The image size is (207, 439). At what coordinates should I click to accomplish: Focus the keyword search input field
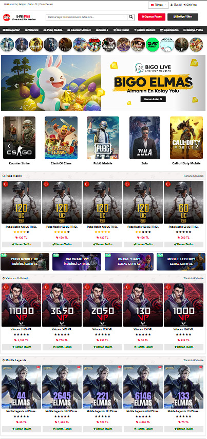click(x=87, y=18)
